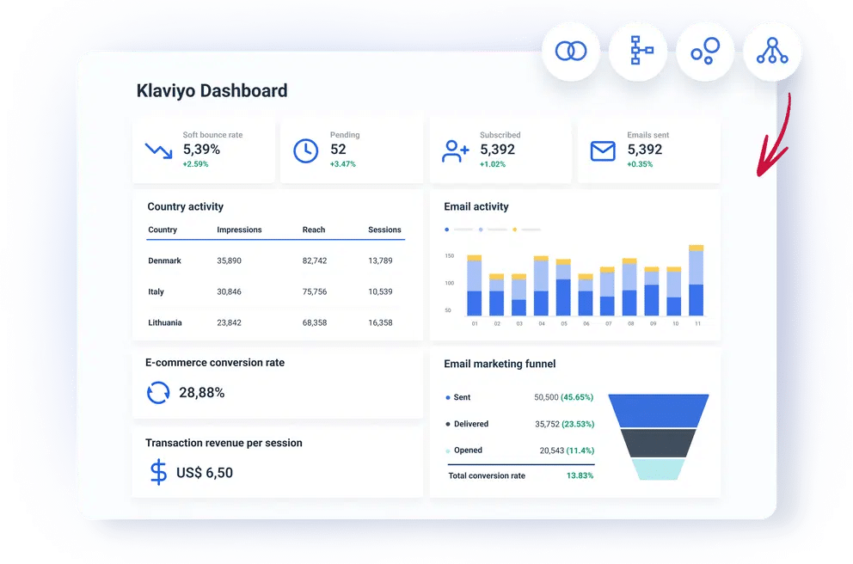Click the flowchart diagram icon
This screenshot has width=853, height=564.
click(638, 52)
